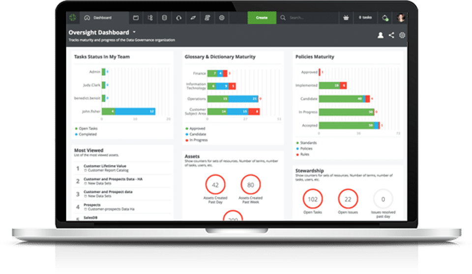
Task: Open the basket icon in top bar
Action: [x=346, y=18]
